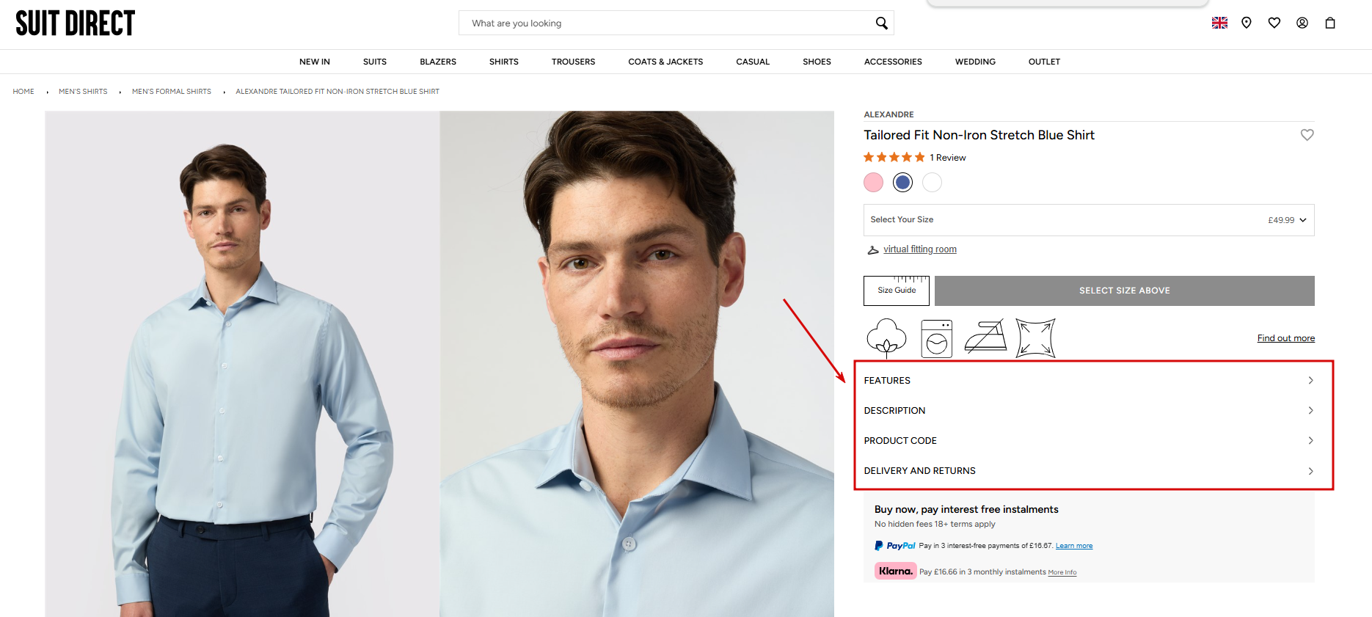Select the pink colour swatch
Viewport: 1372px width, 617px height.
click(x=873, y=182)
